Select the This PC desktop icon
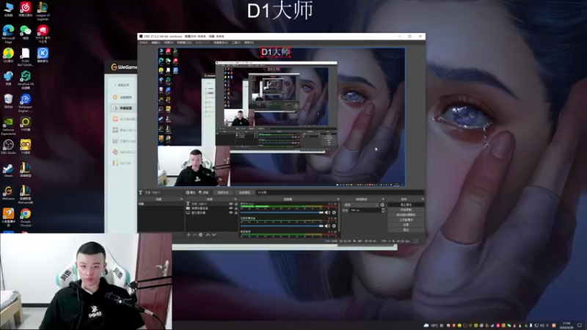This screenshot has width=587, height=330. pos(8,10)
